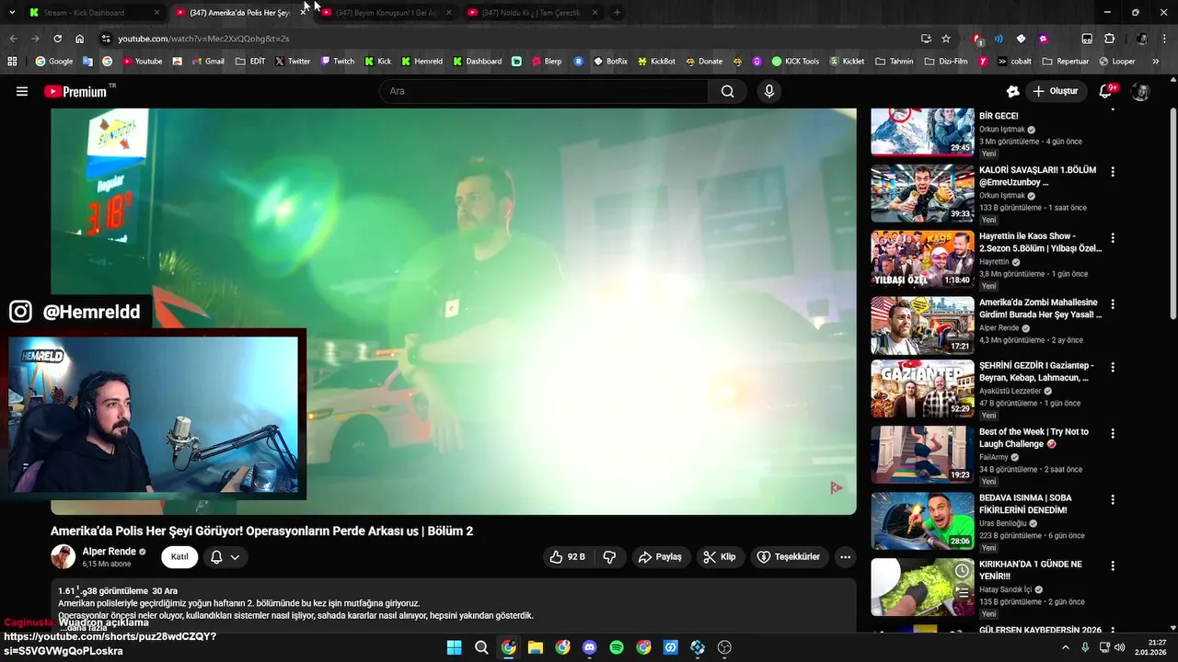This screenshot has height=662, width=1178.
Task: Open options for KALORİ SAVAŞLARI video
Action: click(1113, 172)
